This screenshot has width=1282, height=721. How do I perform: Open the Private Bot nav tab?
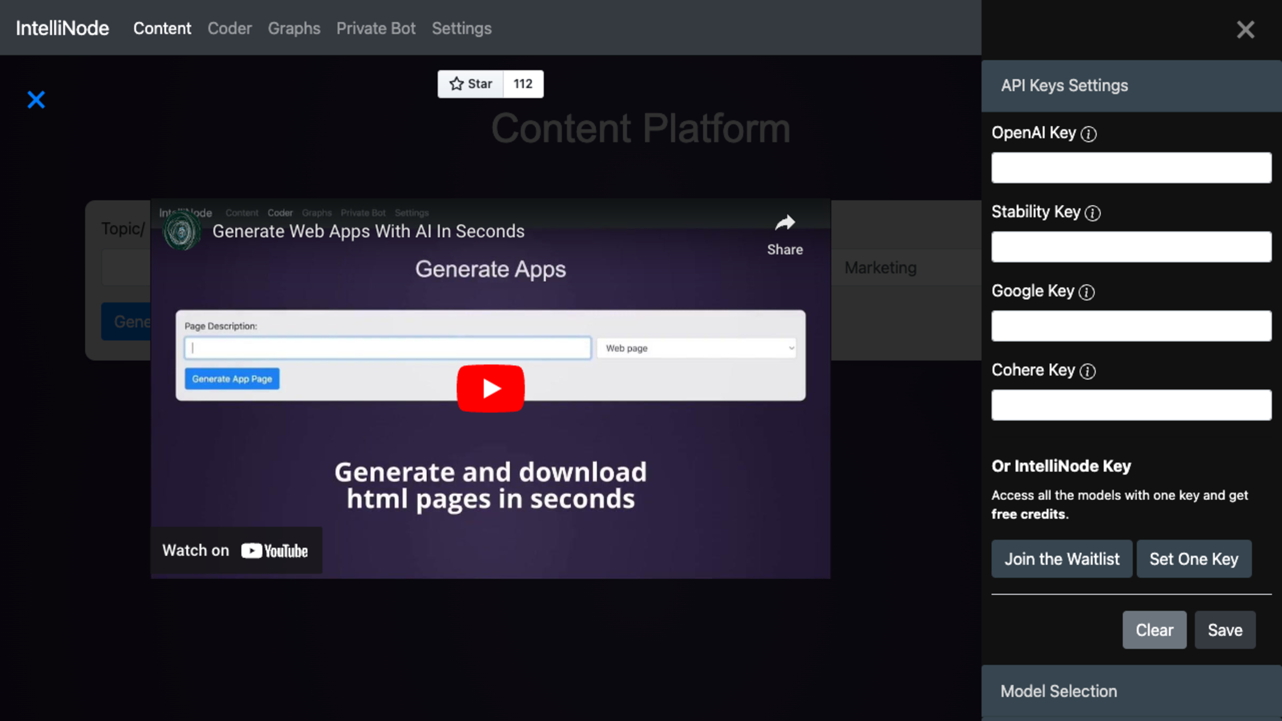click(x=376, y=28)
